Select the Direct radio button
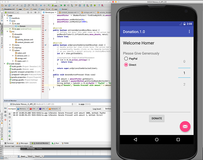Screen dimensions: 203x160 tap(126, 65)
